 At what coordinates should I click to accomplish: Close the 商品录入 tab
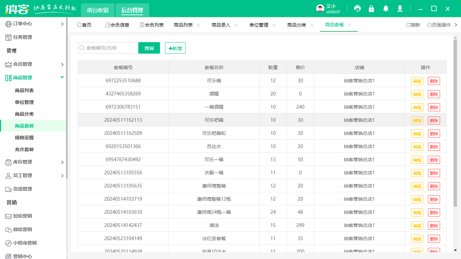click(x=236, y=25)
